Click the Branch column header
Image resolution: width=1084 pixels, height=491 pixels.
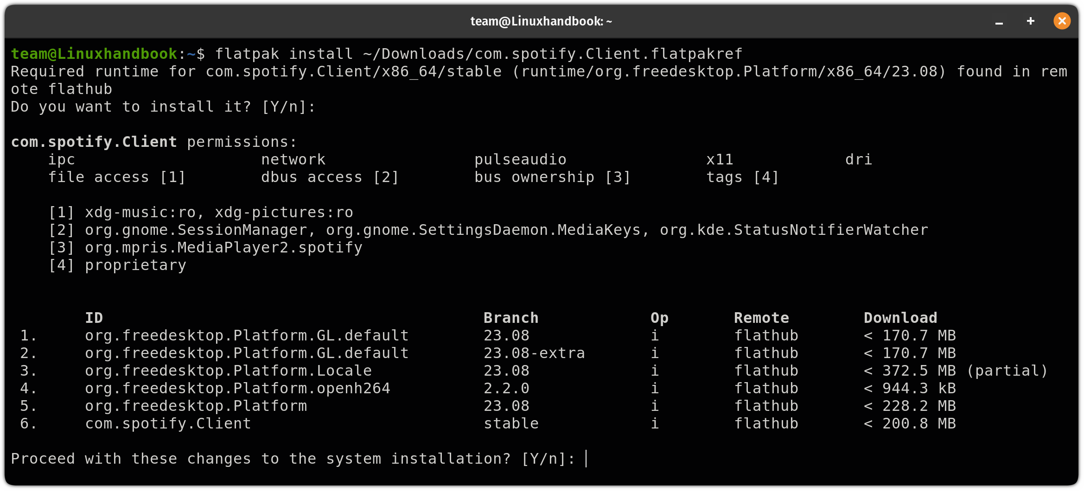click(x=510, y=317)
